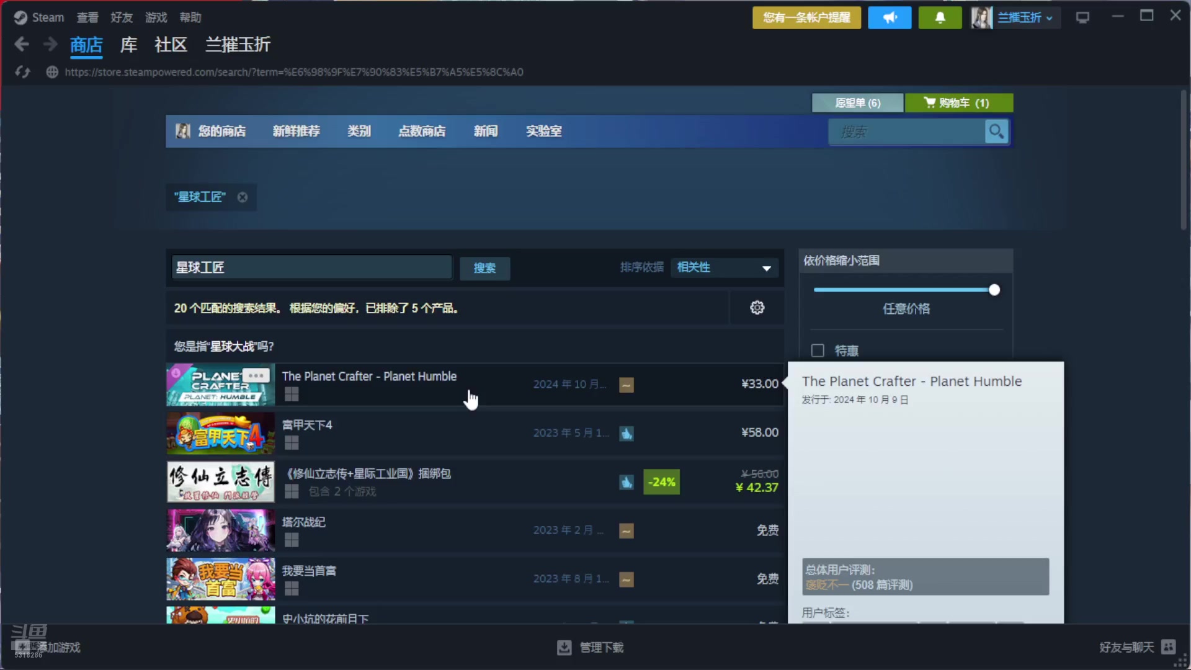Click the magnifier search icon in store bar
The height and width of the screenshot is (670, 1191).
996,132
